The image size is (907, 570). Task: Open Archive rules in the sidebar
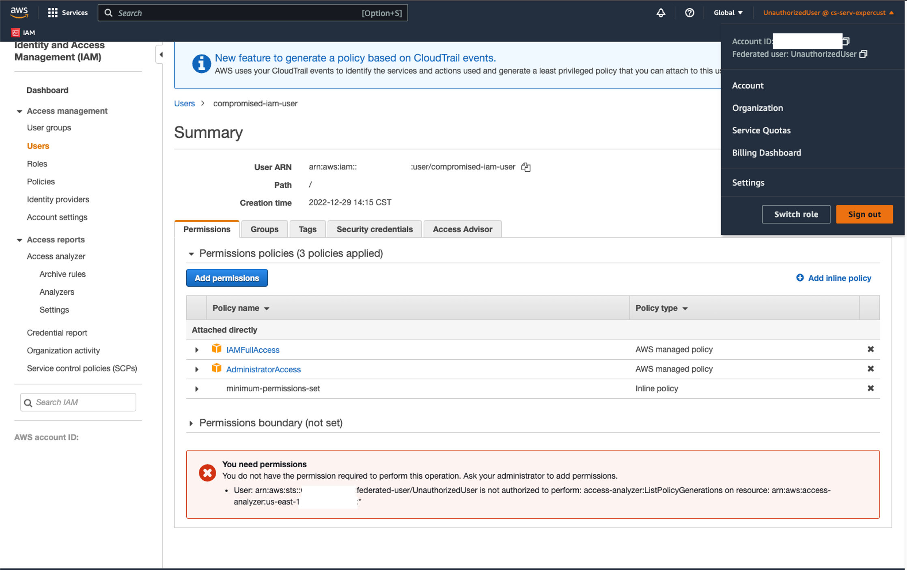click(62, 274)
